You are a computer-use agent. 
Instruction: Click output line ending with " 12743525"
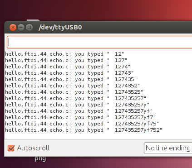click(74, 92)
